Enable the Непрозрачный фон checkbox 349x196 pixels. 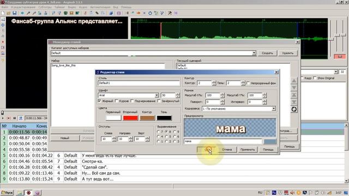coord(248,83)
